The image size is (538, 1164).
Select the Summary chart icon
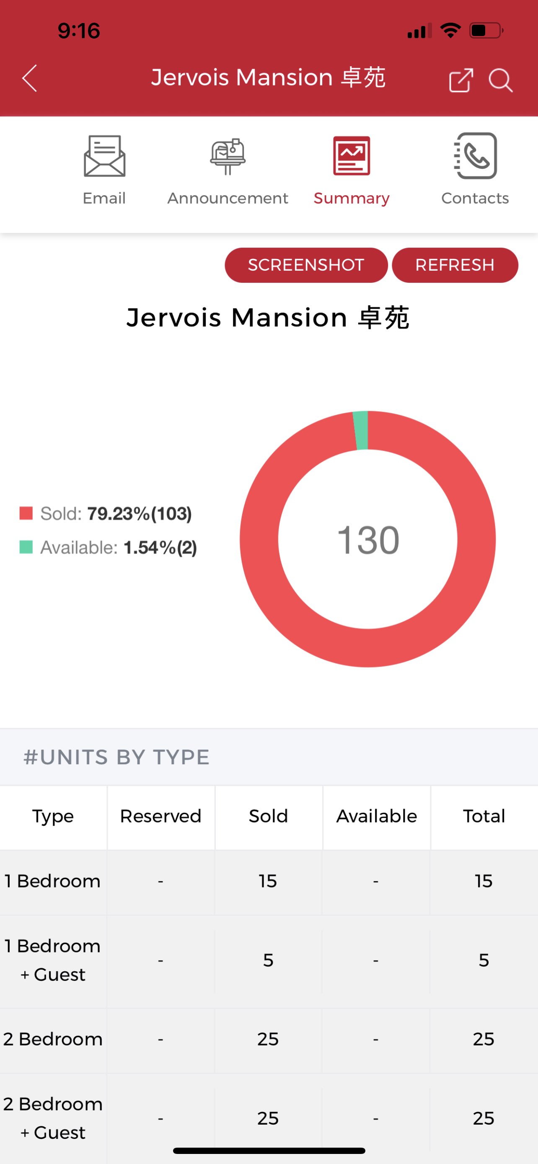click(352, 156)
